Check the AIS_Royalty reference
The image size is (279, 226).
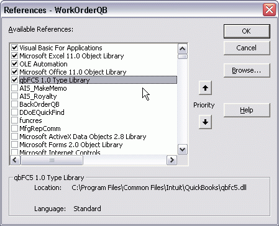coord(14,96)
